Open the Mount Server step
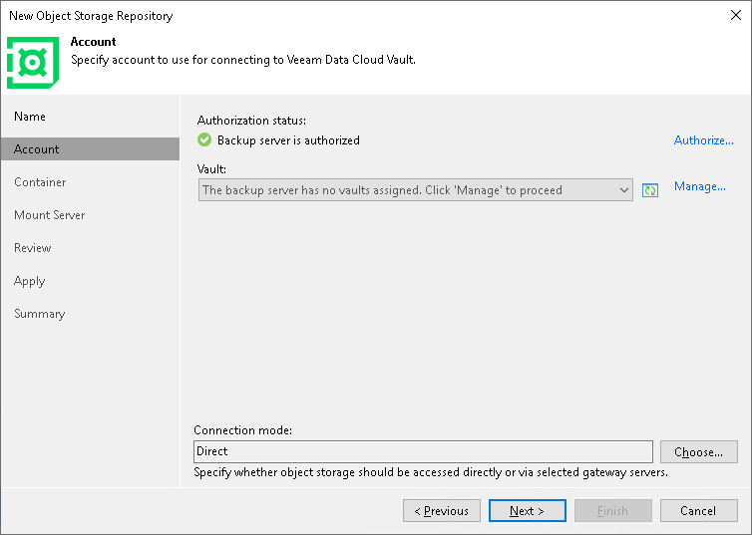This screenshot has width=752, height=535. tap(49, 215)
